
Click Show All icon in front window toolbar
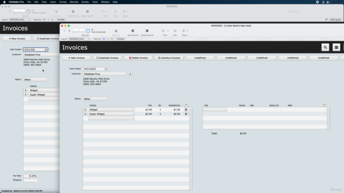click(x=116, y=31)
